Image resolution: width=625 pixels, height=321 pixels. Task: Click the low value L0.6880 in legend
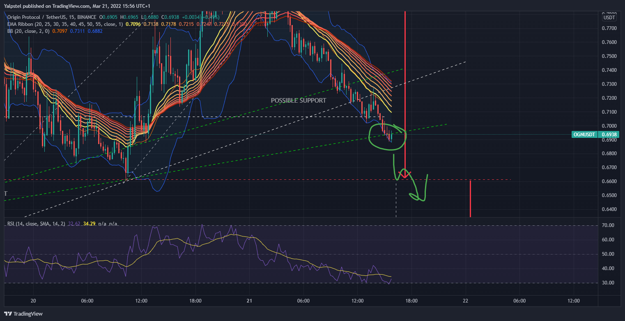[x=150, y=17]
